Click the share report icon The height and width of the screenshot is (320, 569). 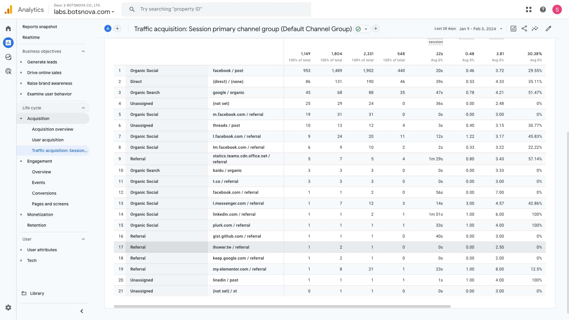[524, 28]
